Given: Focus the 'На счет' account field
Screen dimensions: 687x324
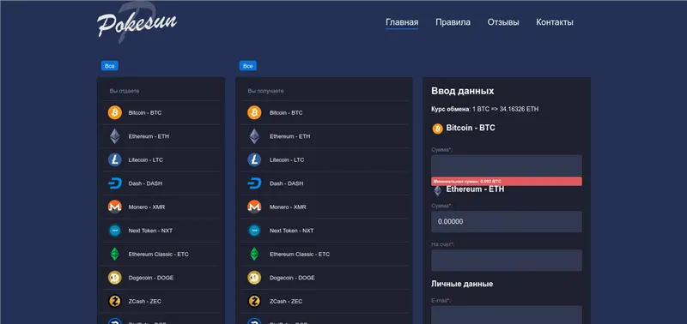Looking at the screenshot, I should point(507,261).
